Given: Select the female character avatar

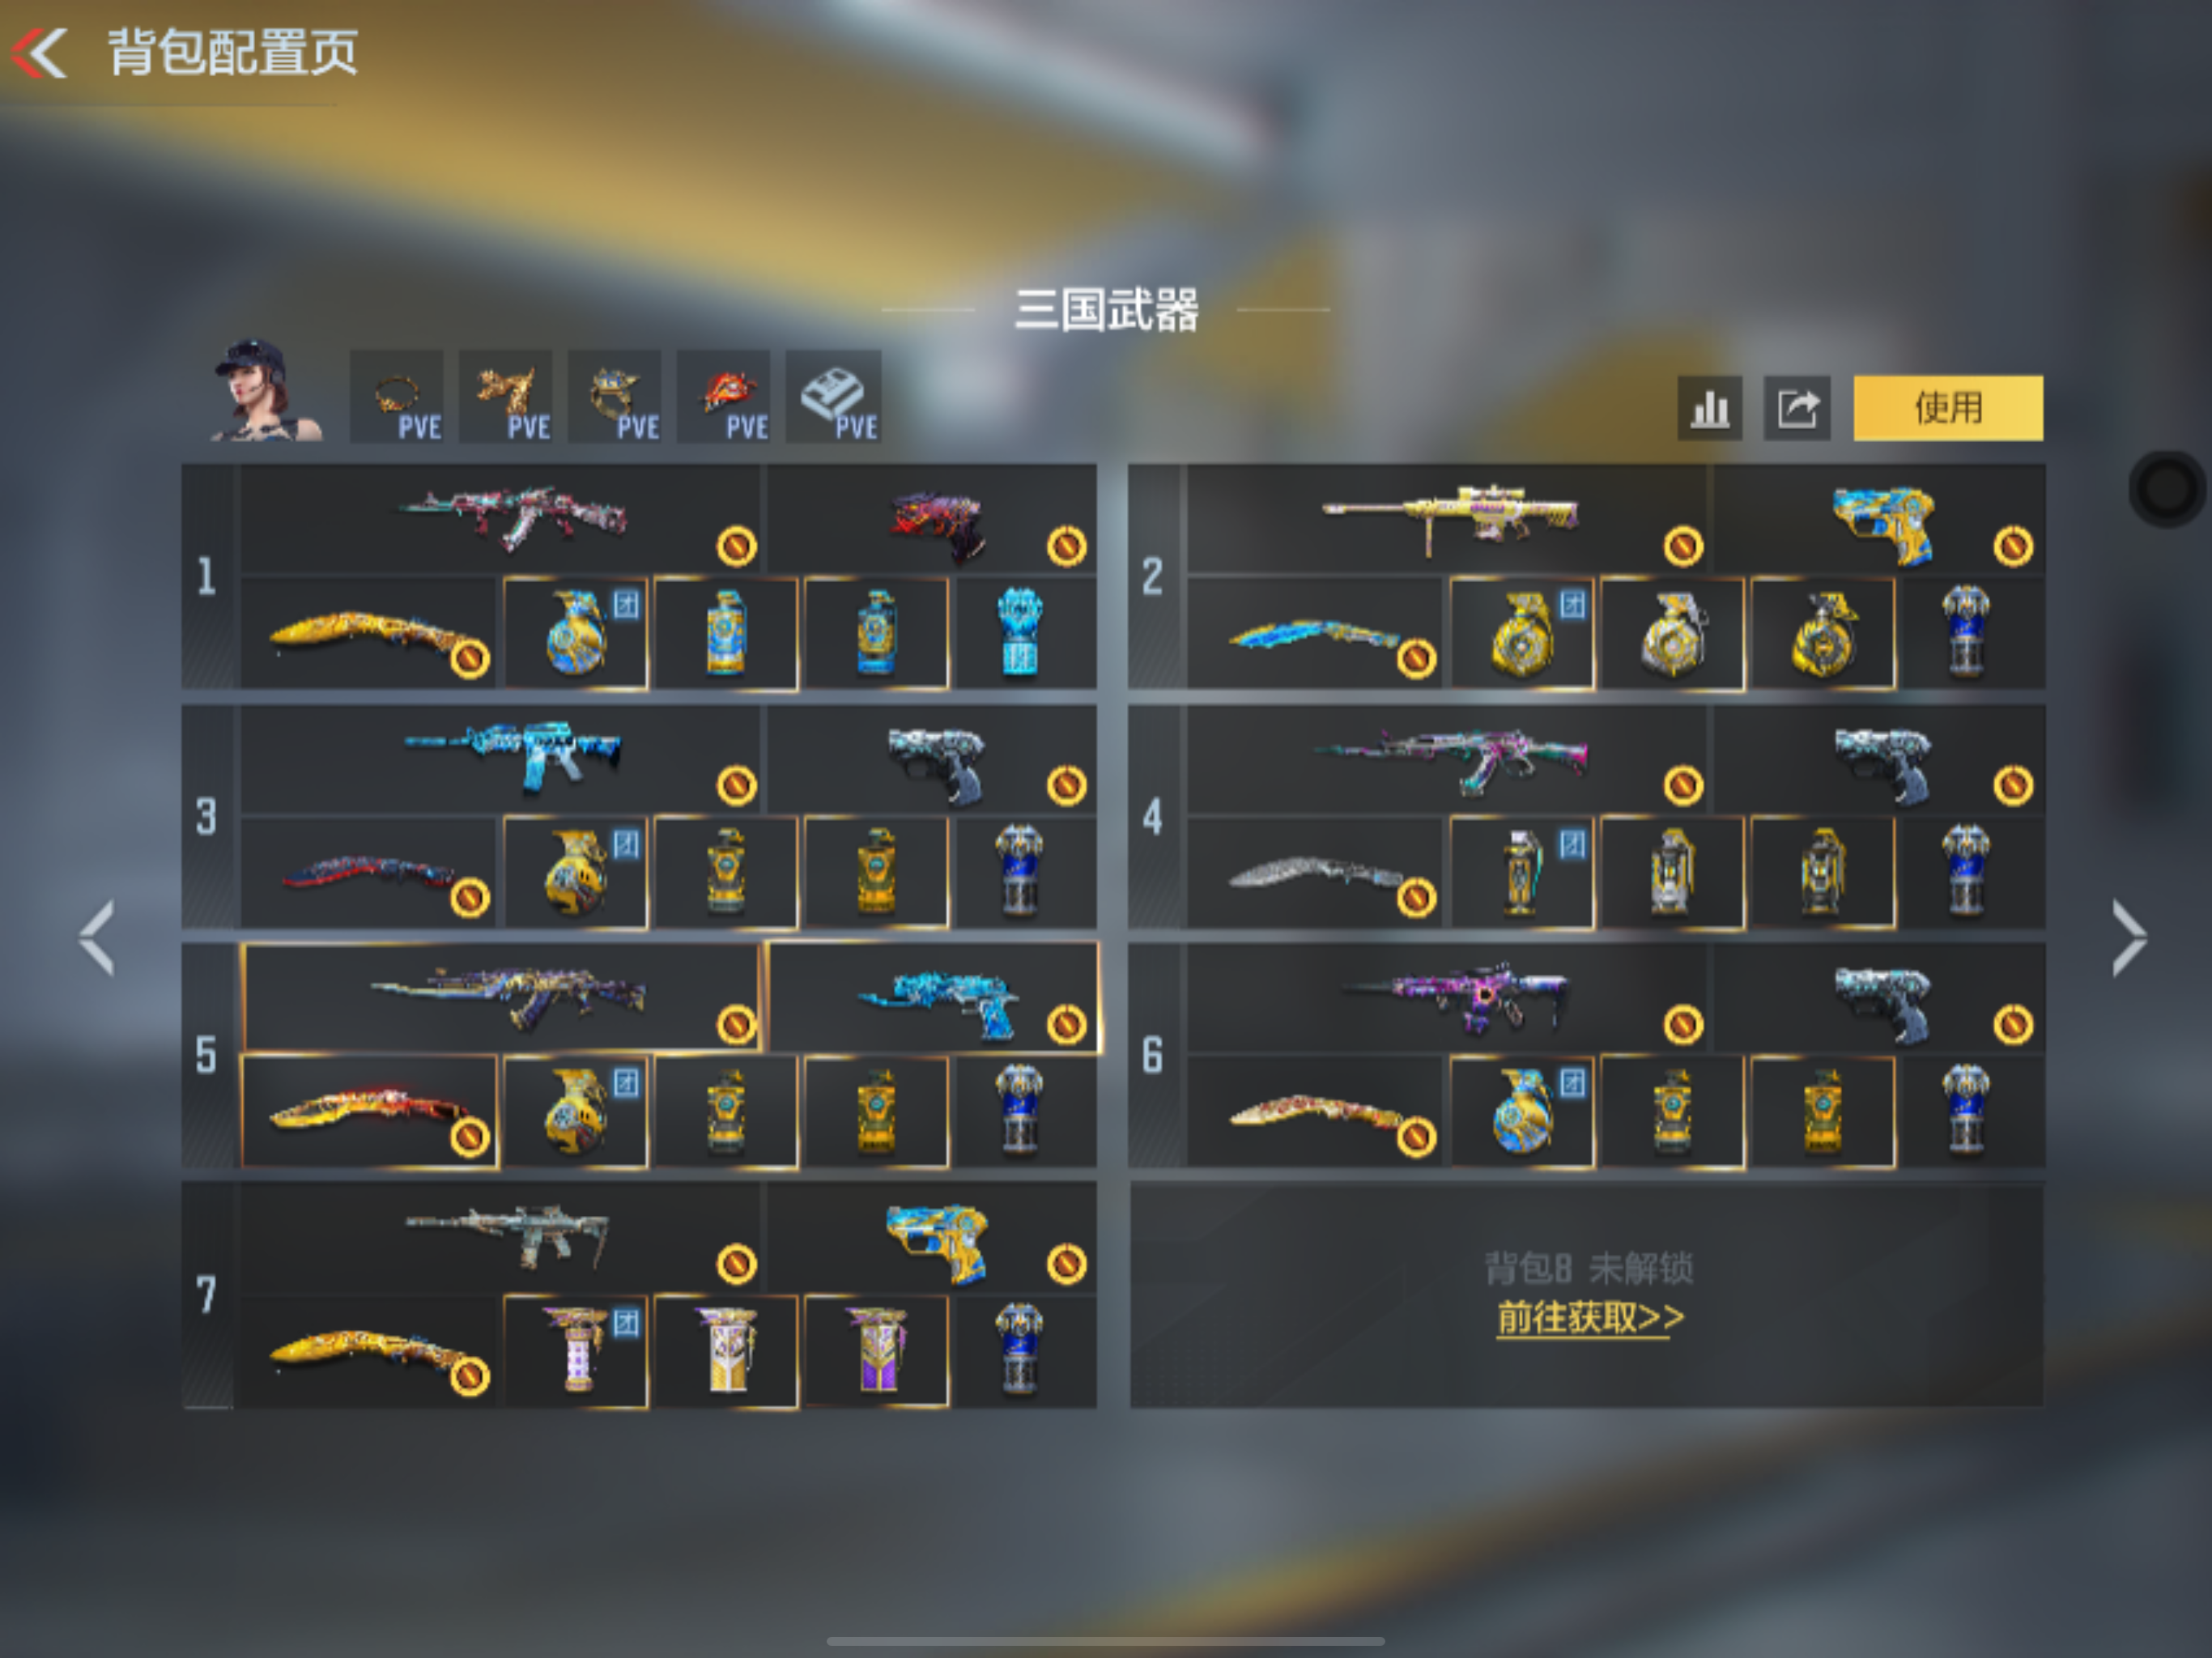Looking at the screenshot, I should [x=265, y=392].
